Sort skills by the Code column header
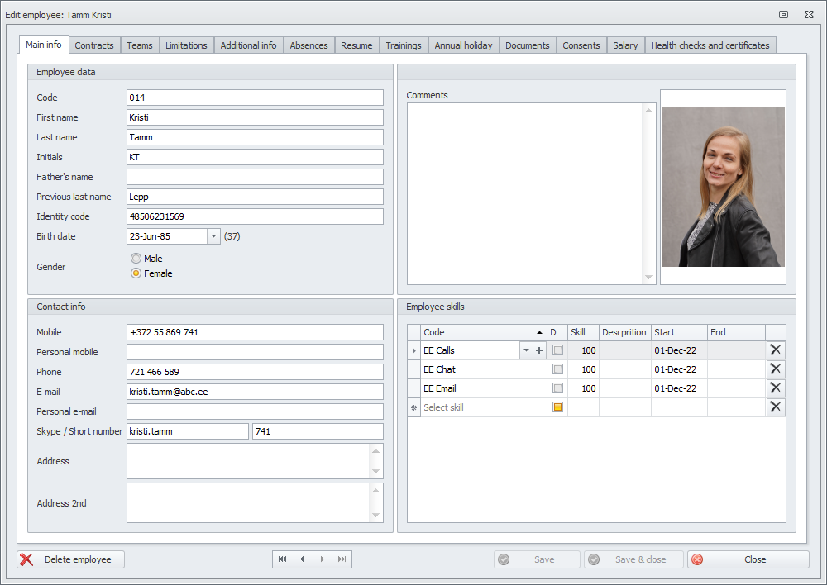This screenshot has height=585, width=827. click(x=483, y=332)
